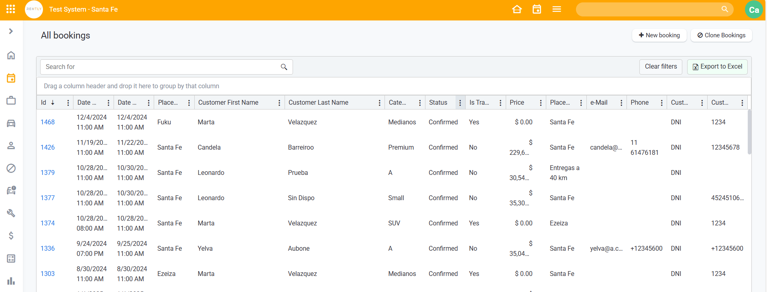Select the candela@... email cell
Image resolution: width=767 pixels, height=292 pixels.
(606, 147)
